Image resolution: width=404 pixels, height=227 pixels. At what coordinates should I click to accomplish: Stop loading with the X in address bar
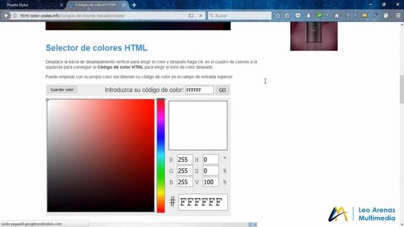point(201,16)
